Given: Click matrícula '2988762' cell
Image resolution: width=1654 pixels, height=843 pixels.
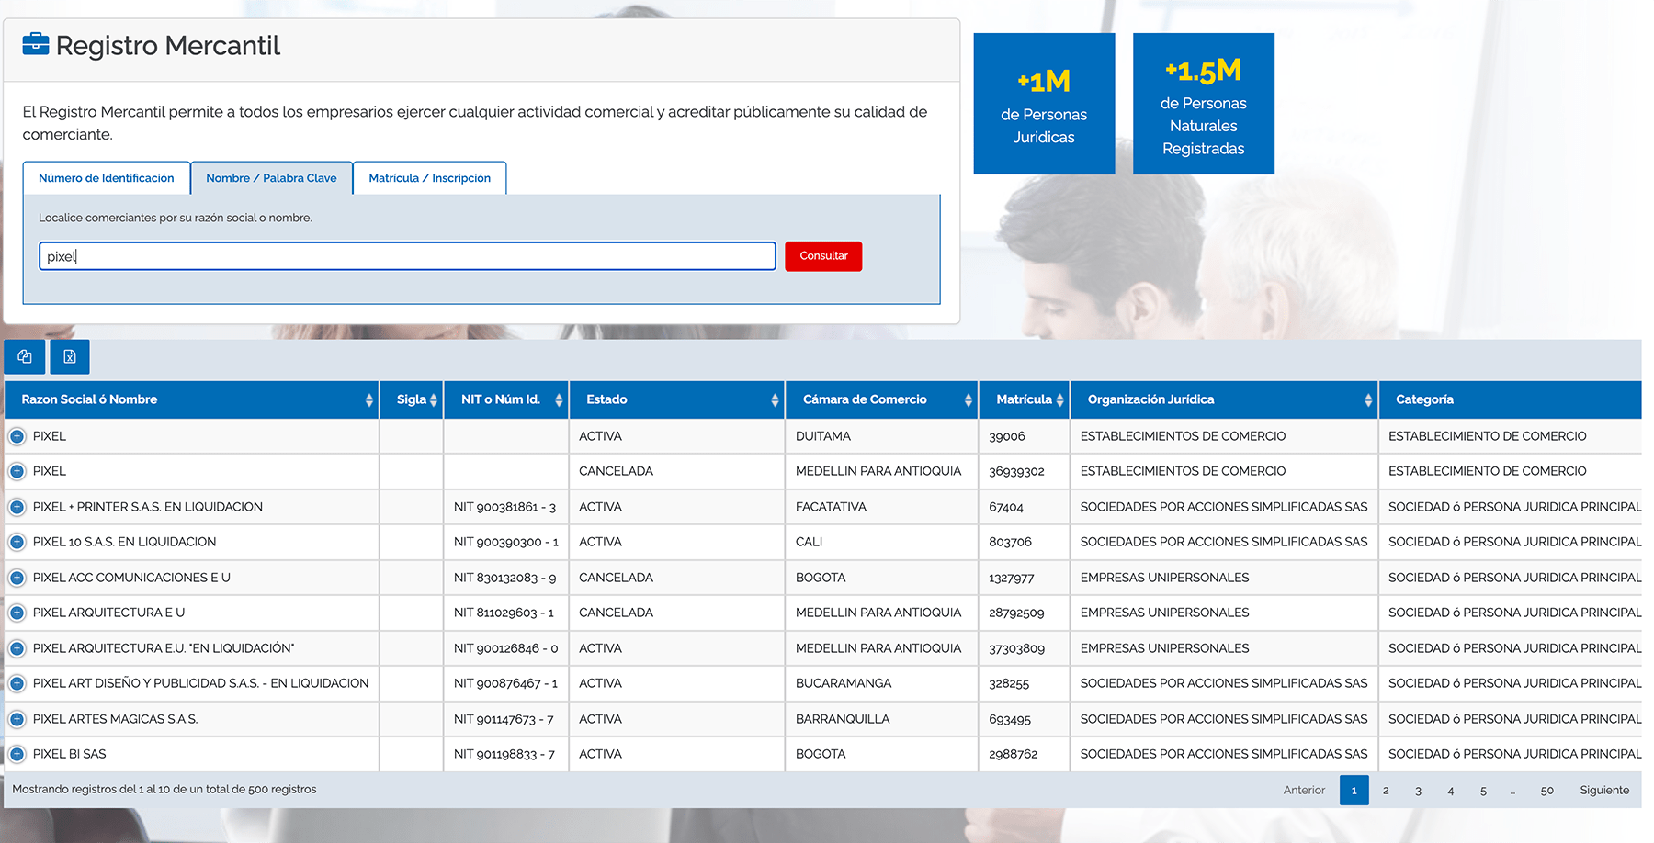Looking at the screenshot, I should pos(1025,754).
